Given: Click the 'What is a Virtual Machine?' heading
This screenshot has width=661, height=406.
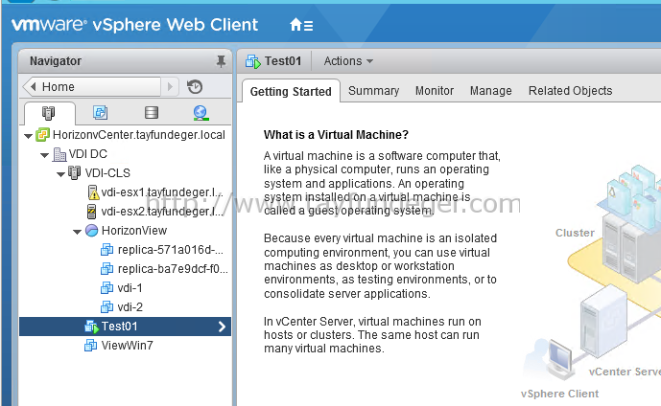Looking at the screenshot, I should (x=336, y=135).
